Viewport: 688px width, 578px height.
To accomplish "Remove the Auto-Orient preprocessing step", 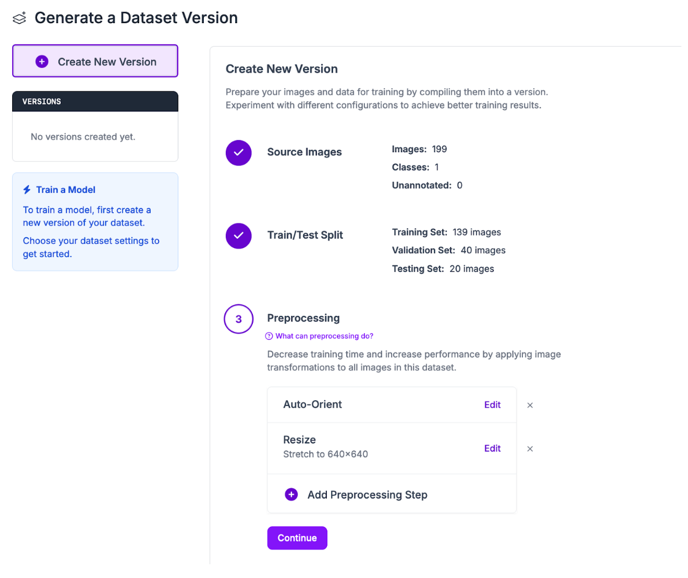I will click(530, 405).
